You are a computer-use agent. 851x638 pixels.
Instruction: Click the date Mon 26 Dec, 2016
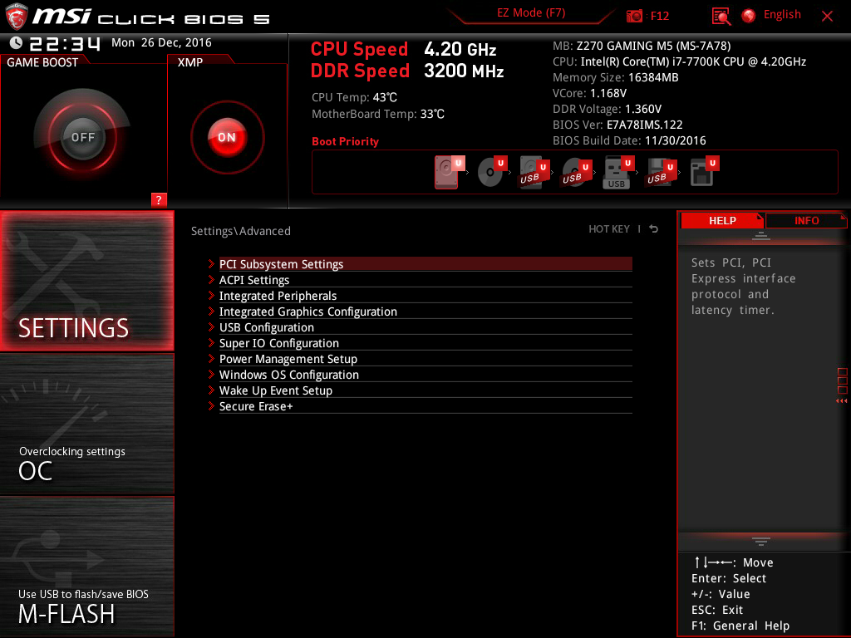click(161, 42)
